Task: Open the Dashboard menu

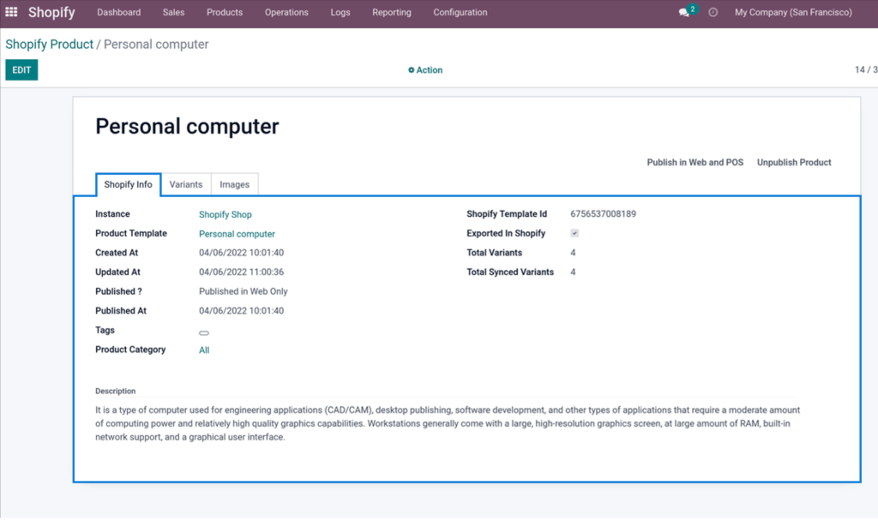Action: 118,12
